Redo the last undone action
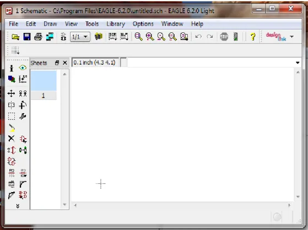 pyautogui.click(x=210, y=37)
